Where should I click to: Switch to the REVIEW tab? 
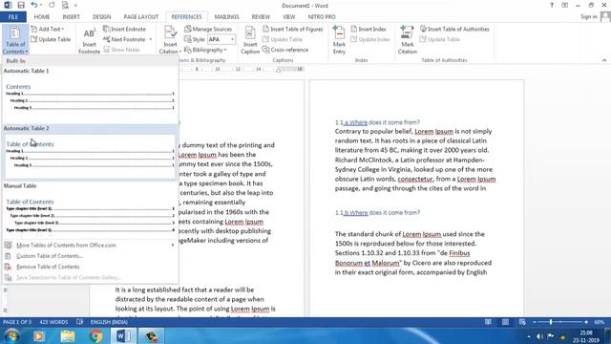[261, 17]
